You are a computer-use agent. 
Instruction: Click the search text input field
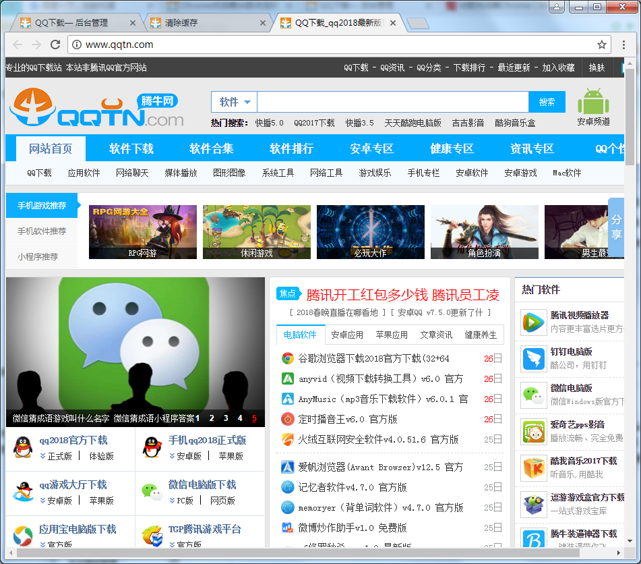[x=392, y=102]
